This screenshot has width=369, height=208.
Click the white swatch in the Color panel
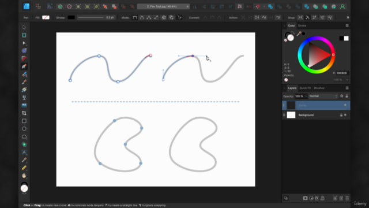click(346, 38)
